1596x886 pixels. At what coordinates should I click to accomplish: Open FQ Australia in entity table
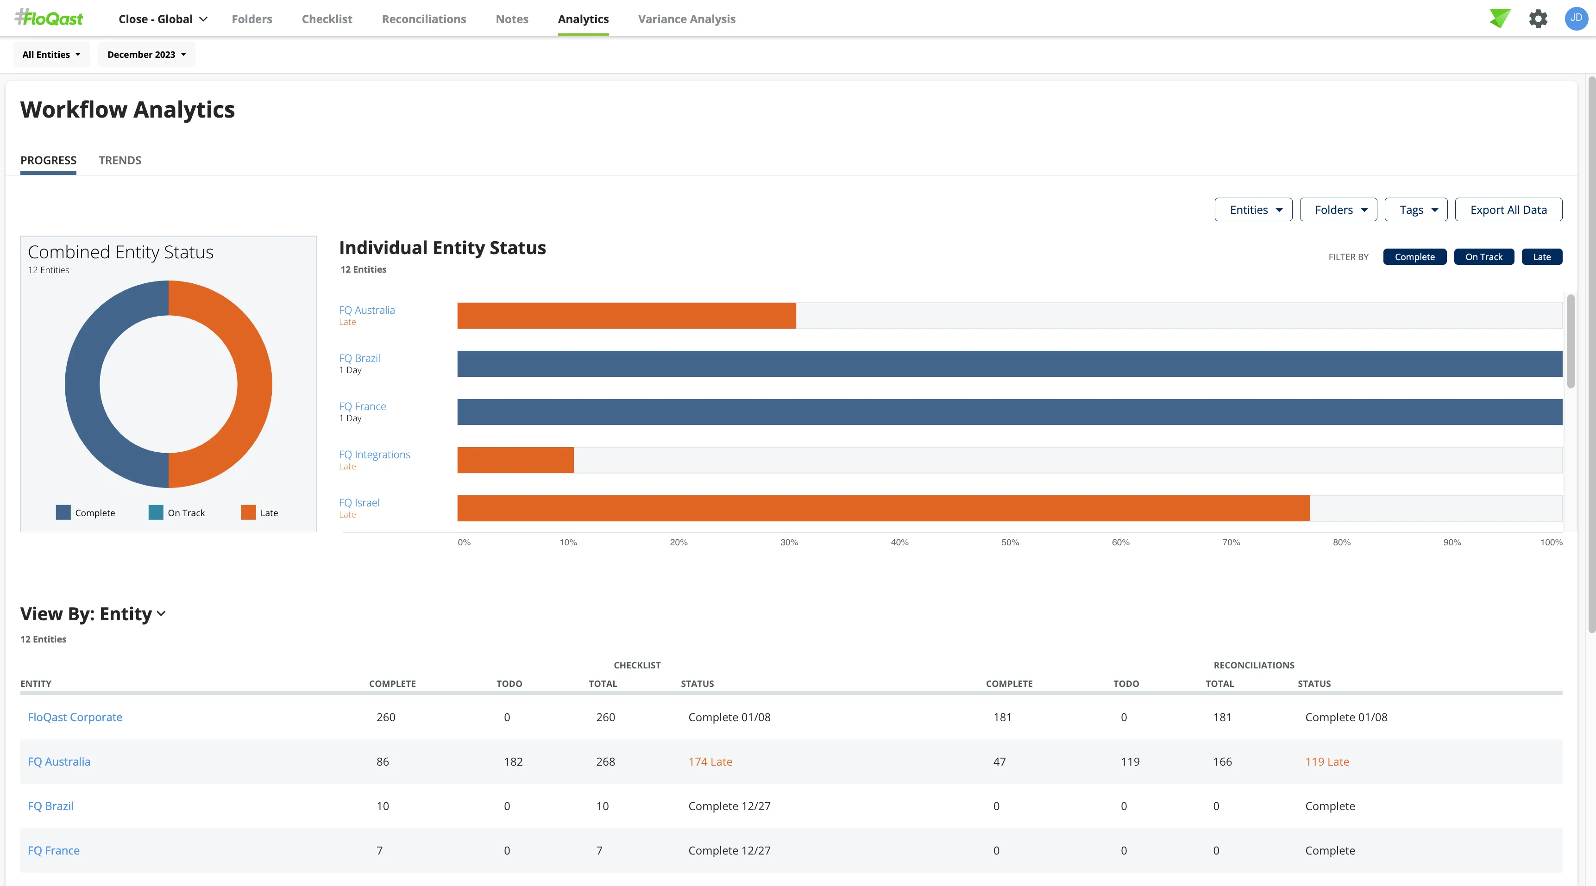tap(59, 761)
